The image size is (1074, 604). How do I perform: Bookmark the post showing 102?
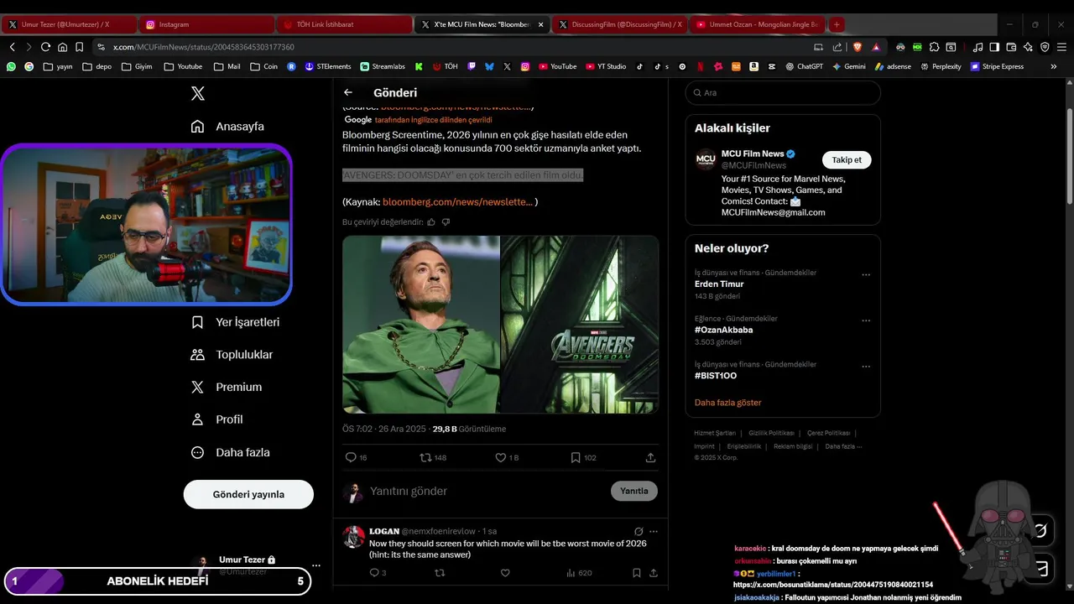coord(583,457)
